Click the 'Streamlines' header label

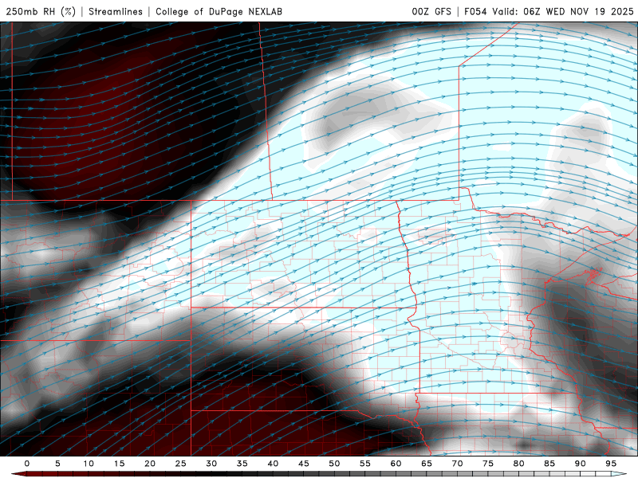coord(116,11)
